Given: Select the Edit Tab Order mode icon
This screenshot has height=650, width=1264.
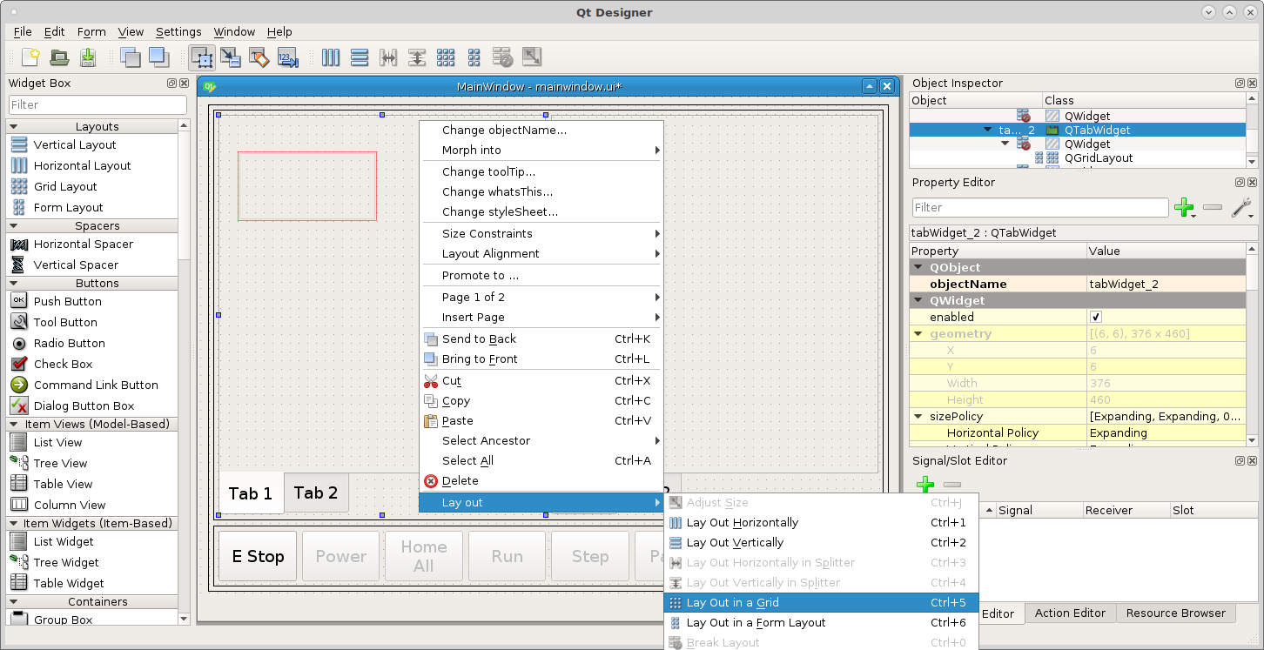Looking at the screenshot, I should coord(288,57).
